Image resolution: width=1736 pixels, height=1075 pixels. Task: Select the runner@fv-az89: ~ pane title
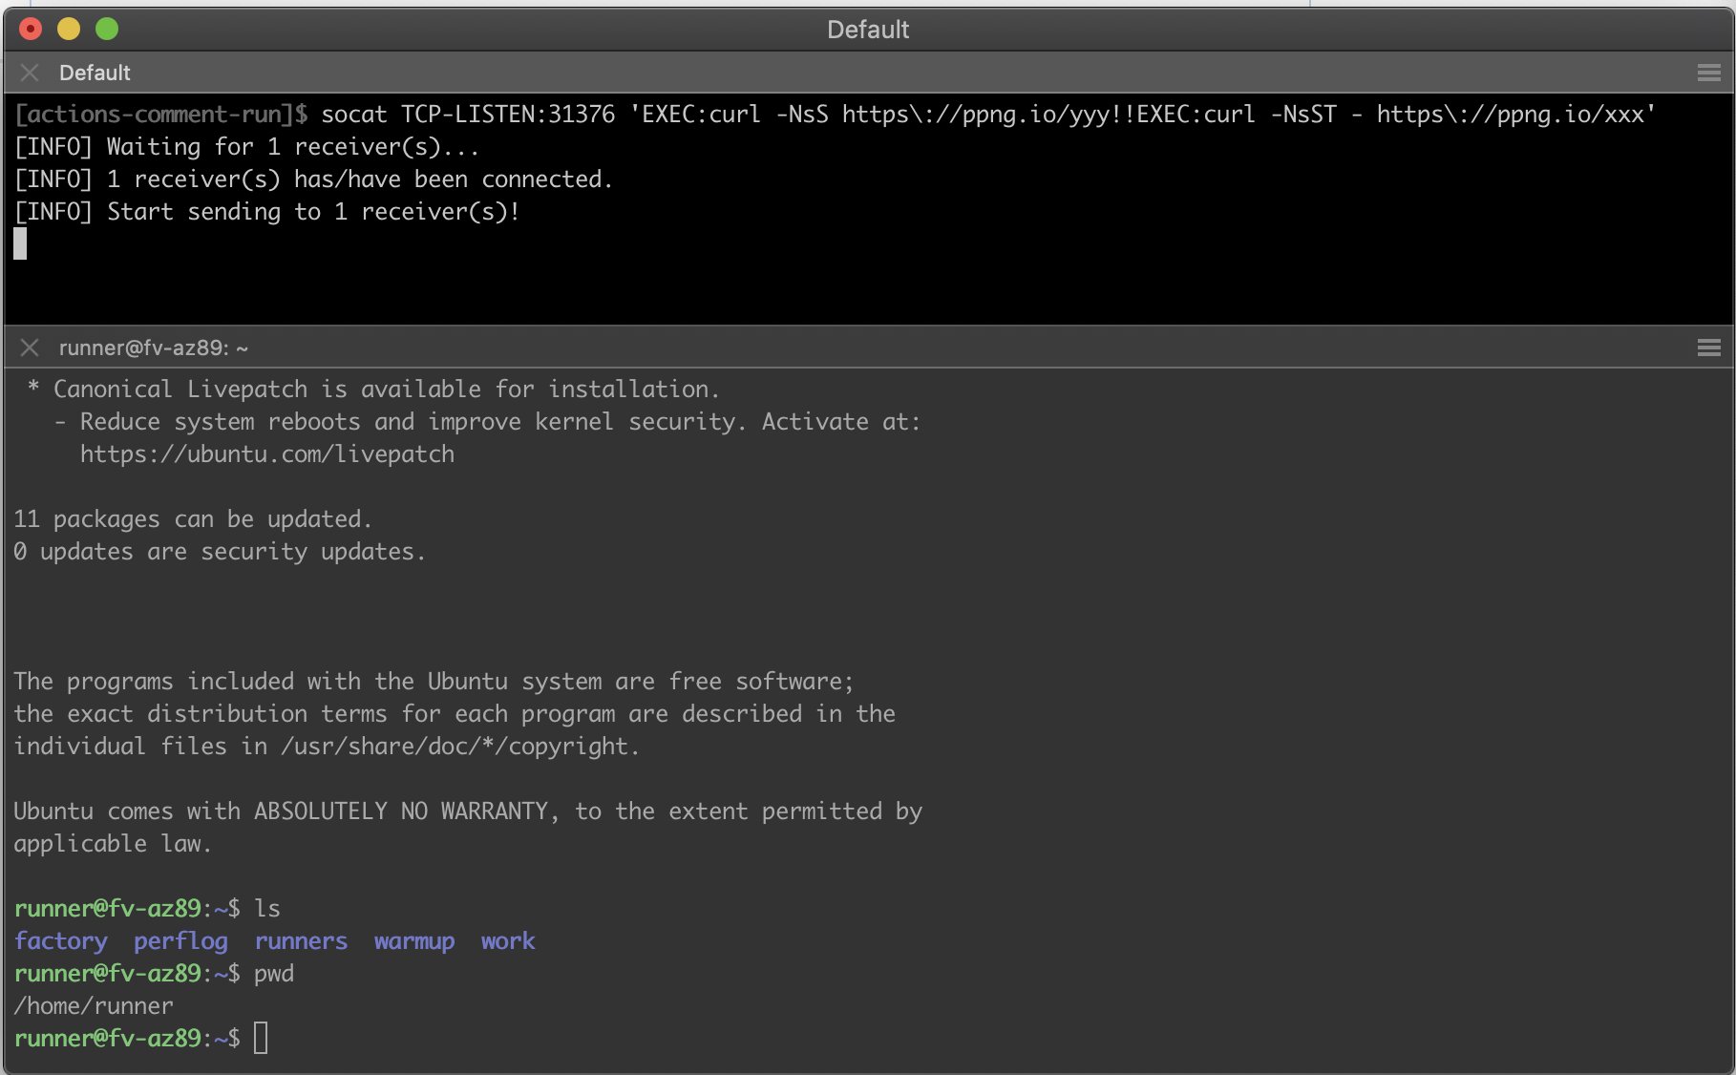tap(153, 348)
